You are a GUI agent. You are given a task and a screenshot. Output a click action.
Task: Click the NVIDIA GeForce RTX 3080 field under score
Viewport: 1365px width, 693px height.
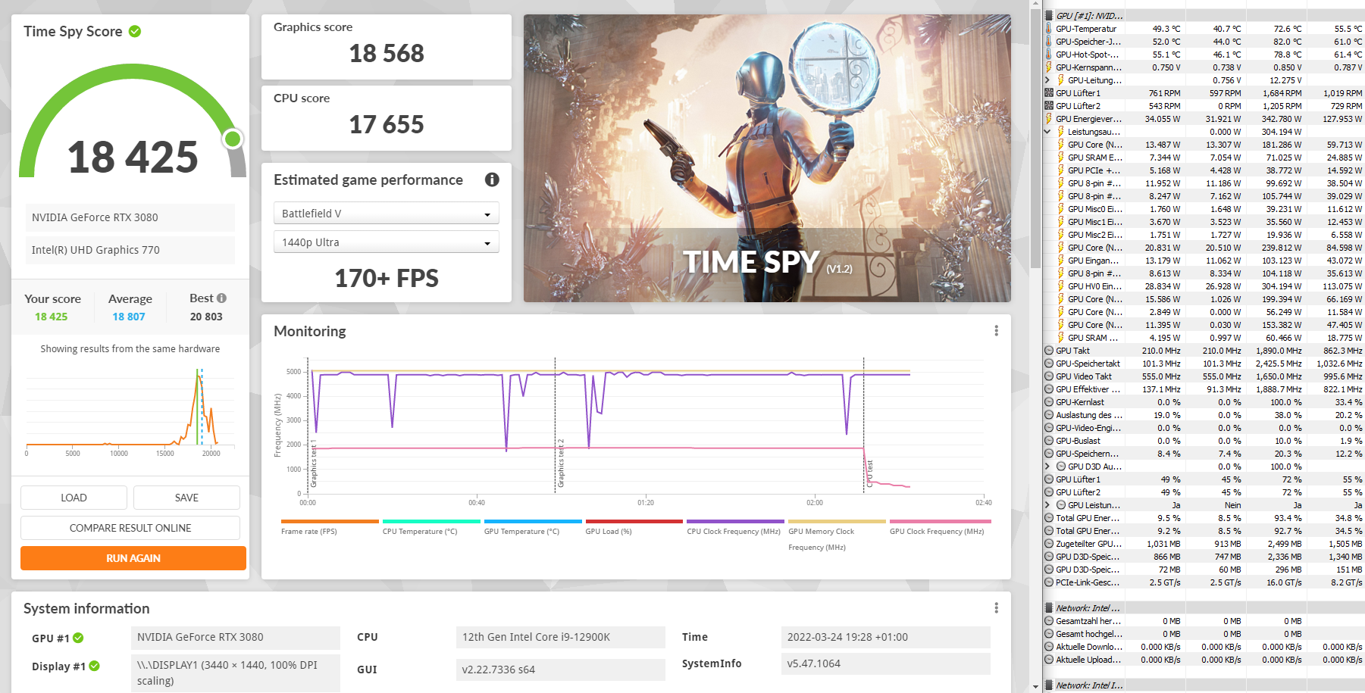130,217
